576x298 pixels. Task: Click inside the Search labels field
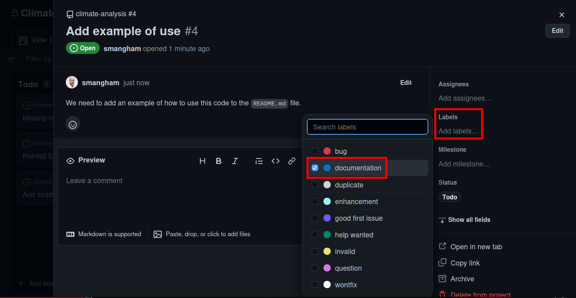[367, 127]
